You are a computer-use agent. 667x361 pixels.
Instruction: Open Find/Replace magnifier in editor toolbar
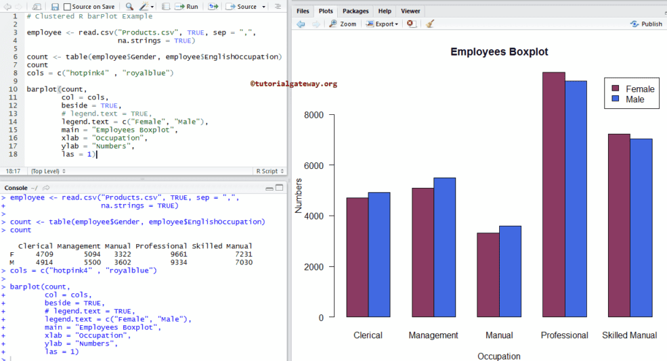tap(129, 6)
